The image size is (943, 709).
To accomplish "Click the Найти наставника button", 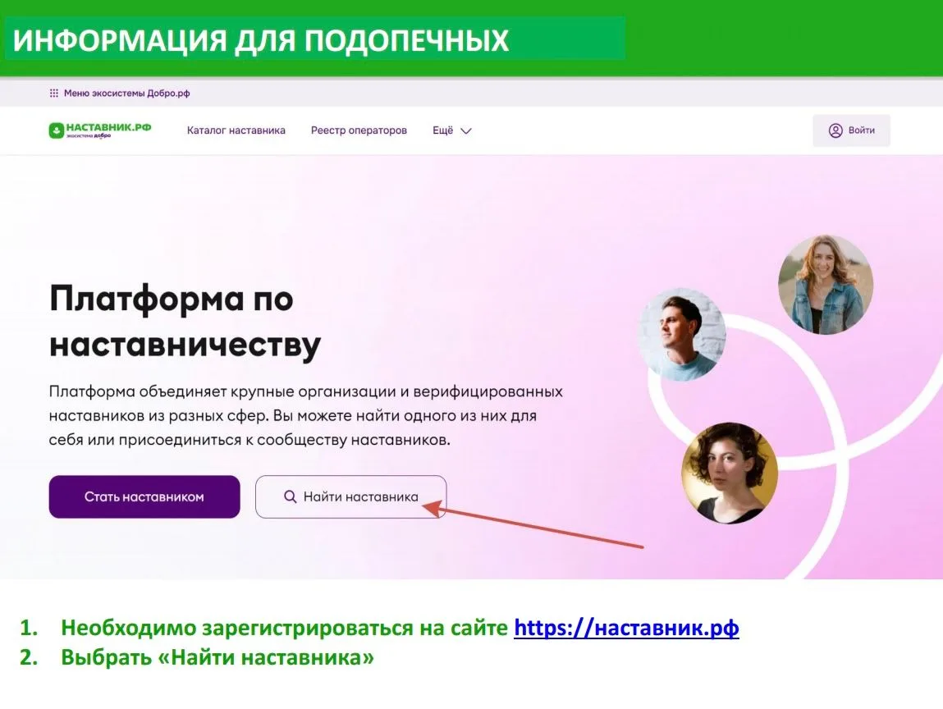I will [350, 496].
